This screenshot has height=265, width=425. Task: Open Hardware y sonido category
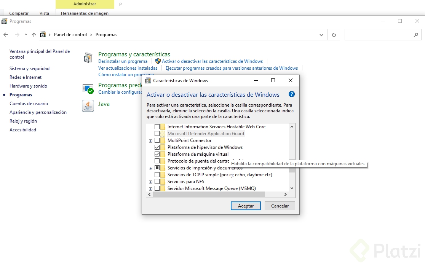tap(29, 86)
